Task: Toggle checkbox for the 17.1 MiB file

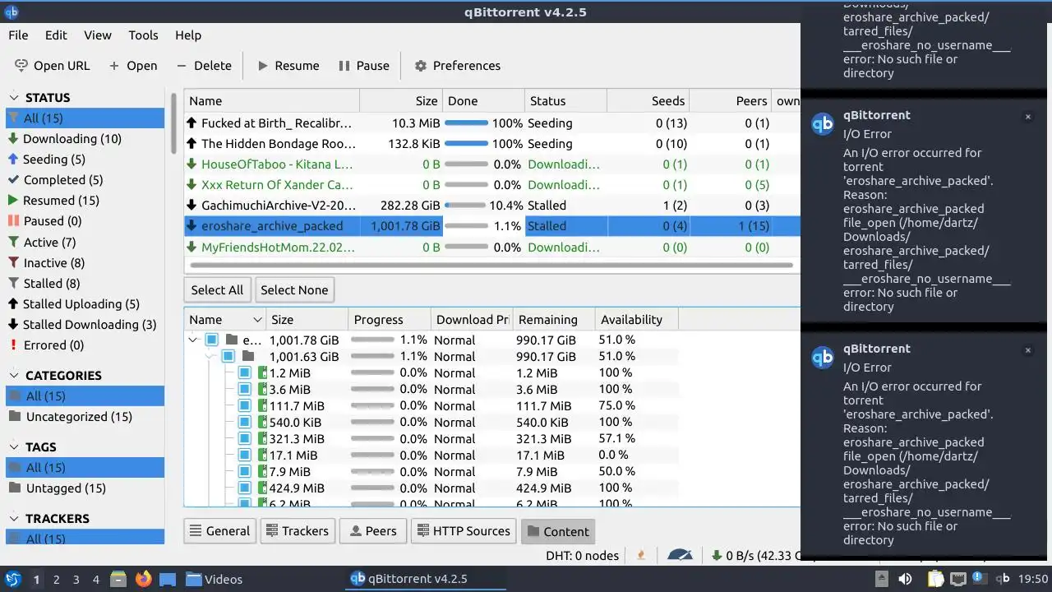Action: click(x=244, y=455)
